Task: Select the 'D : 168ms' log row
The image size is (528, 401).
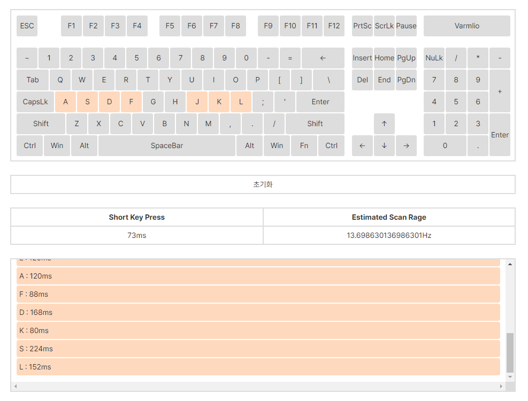Action: click(258, 312)
